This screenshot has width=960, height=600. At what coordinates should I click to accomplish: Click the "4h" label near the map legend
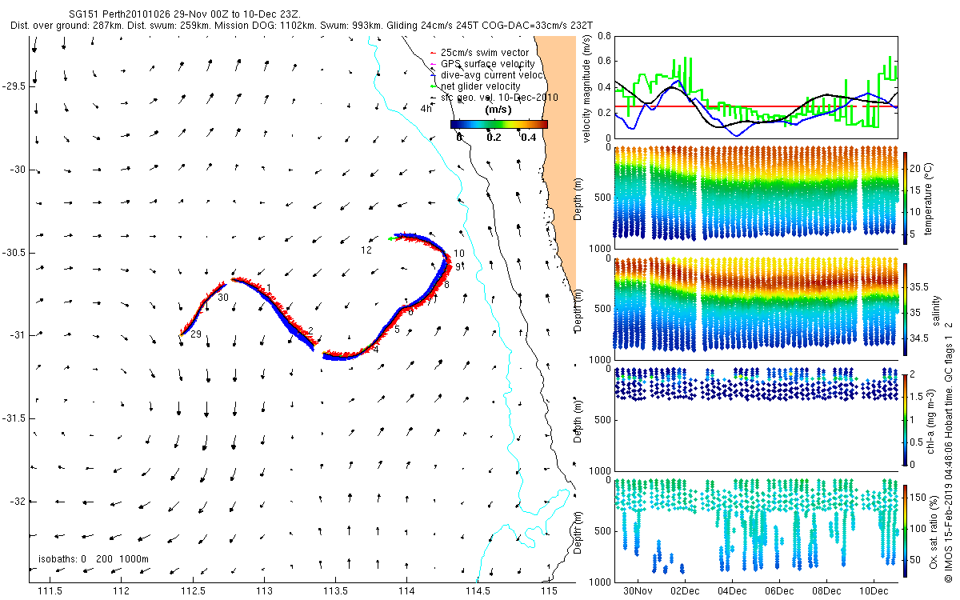(426, 109)
